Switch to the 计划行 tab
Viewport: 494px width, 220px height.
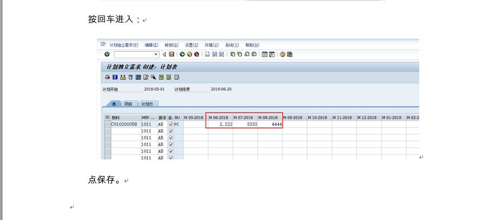coord(147,104)
